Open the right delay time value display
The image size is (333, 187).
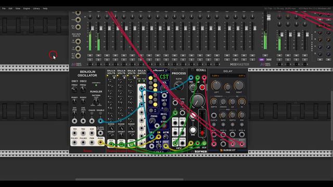tap(241, 76)
